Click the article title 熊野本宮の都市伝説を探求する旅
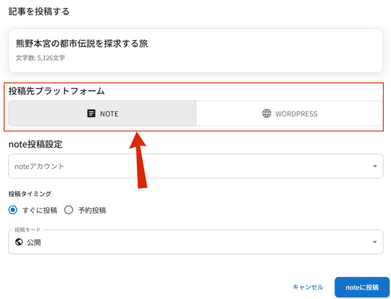 pos(82,44)
